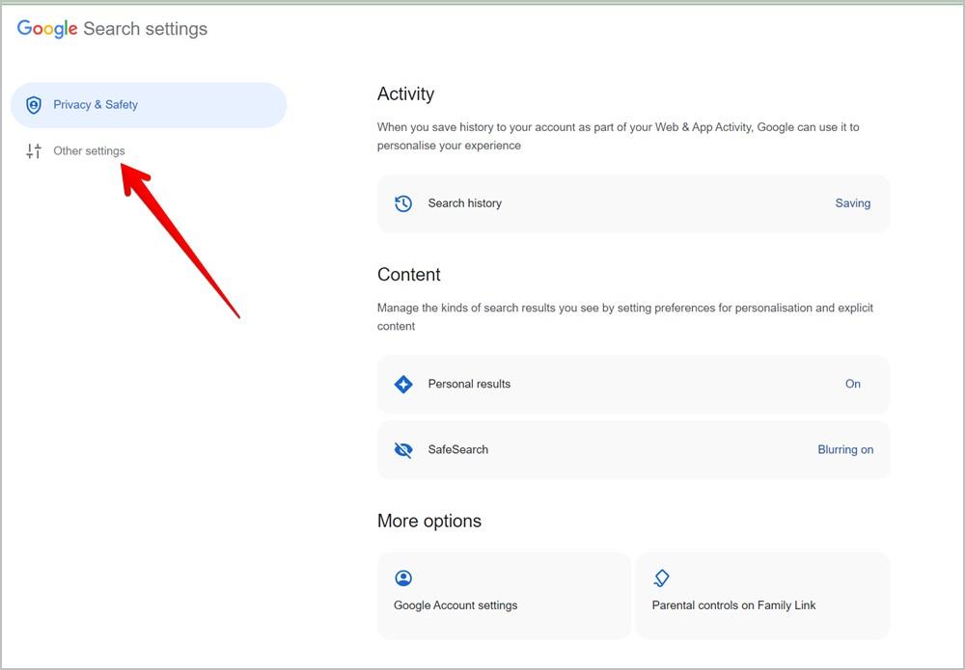Viewport: 965px width, 670px height.
Task: Click the Saving status link
Action: [x=852, y=203]
